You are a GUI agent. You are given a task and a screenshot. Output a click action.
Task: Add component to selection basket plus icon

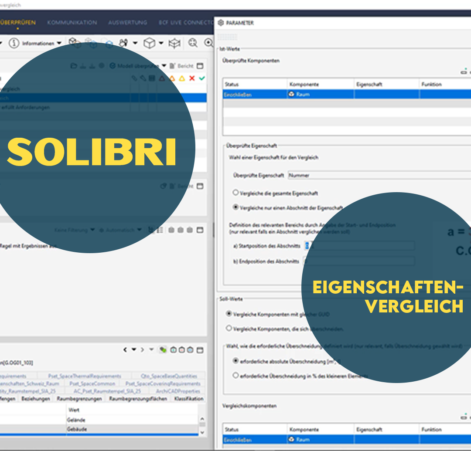pos(173,349)
